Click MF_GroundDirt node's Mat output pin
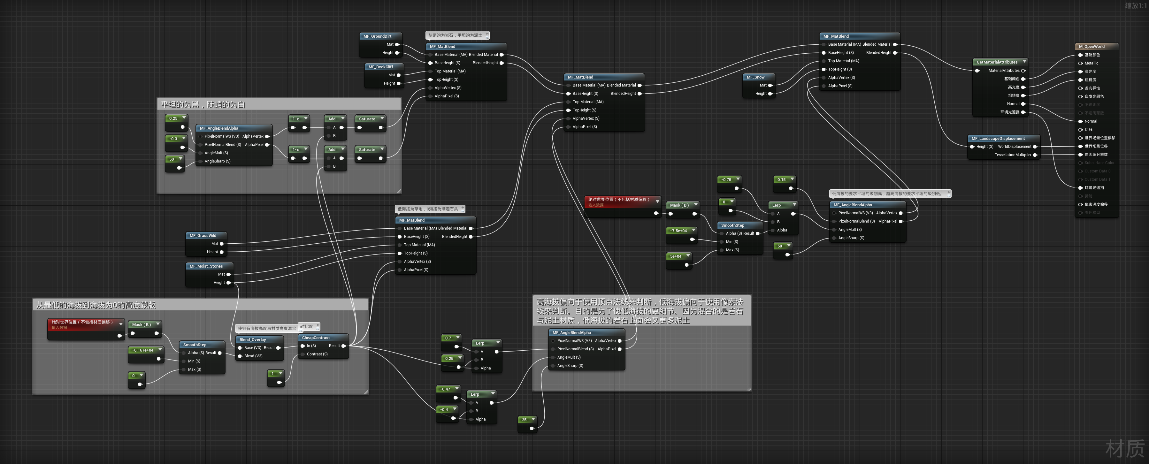The width and height of the screenshot is (1149, 464). click(x=397, y=45)
